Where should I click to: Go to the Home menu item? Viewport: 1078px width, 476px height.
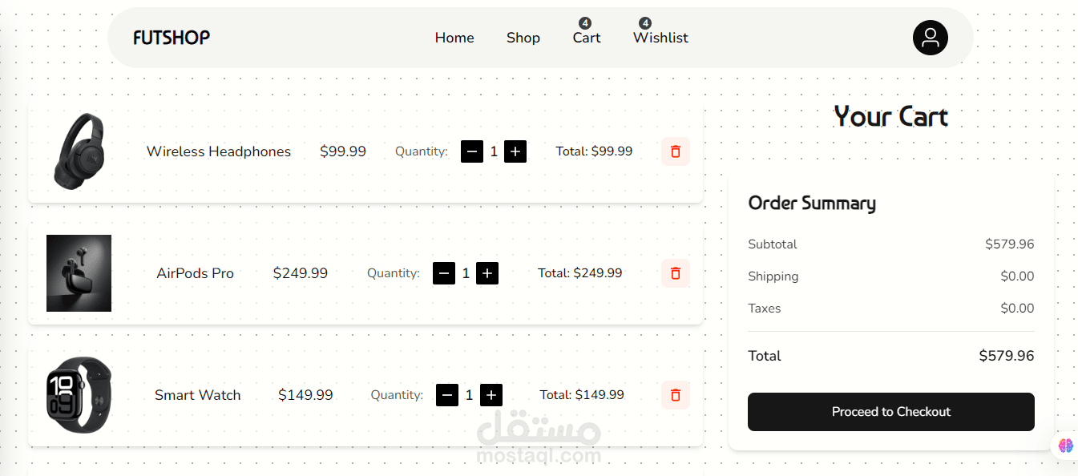pyautogui.click(x=454, y=38)
